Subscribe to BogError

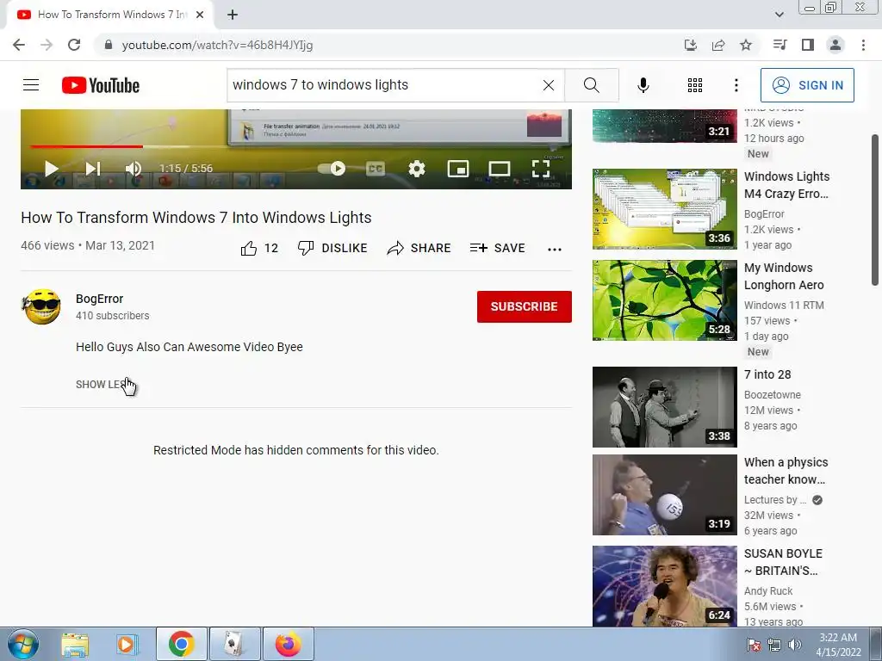525,306
